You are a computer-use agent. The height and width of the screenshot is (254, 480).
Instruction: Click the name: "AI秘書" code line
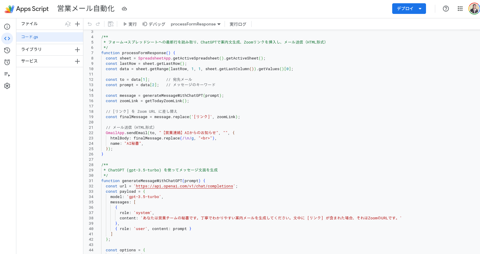[127, 144]
